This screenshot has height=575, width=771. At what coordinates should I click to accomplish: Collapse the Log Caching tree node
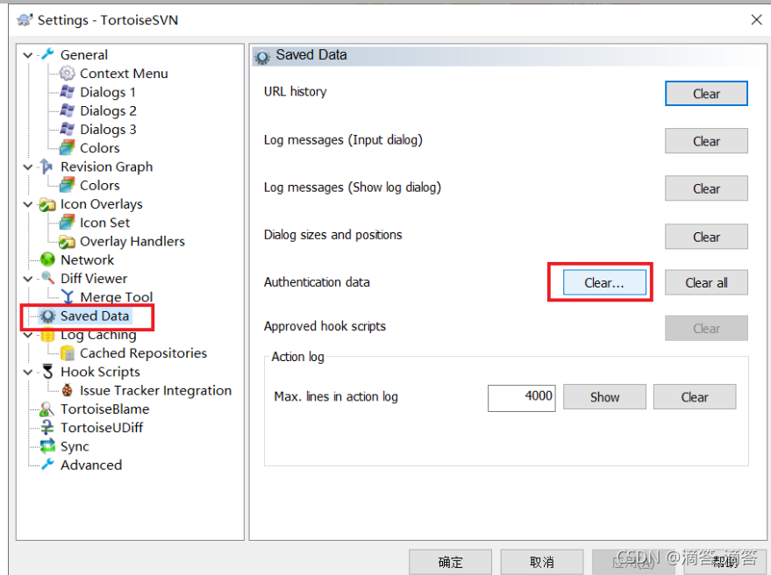click(x=28, y=335)
